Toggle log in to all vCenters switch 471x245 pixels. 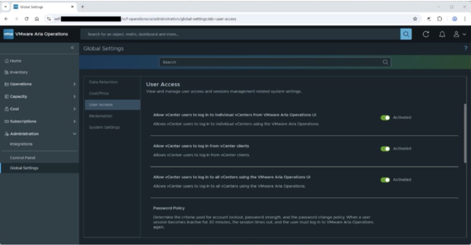pos(385,179)
